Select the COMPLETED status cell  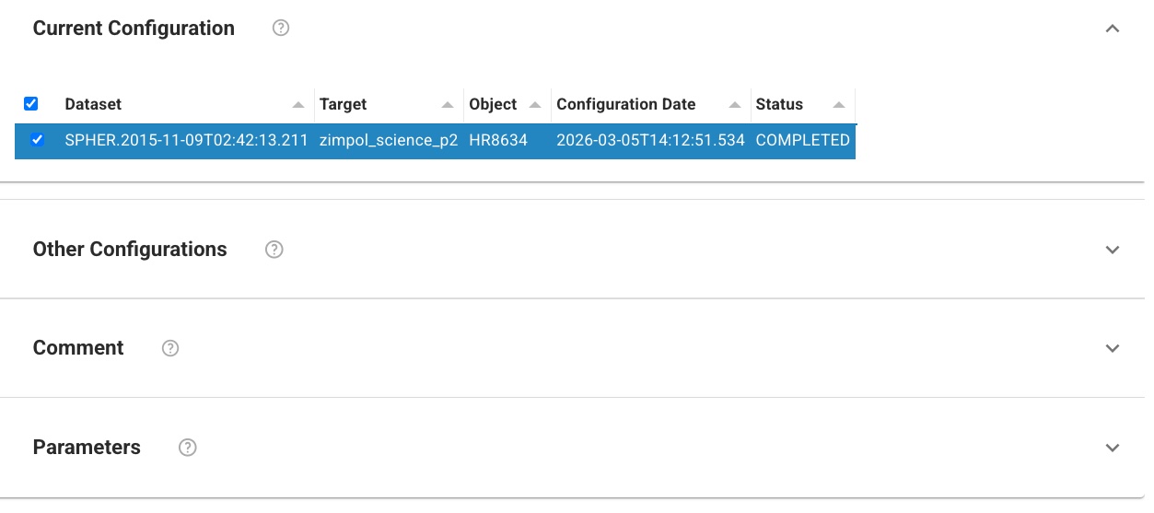point(803,141)
